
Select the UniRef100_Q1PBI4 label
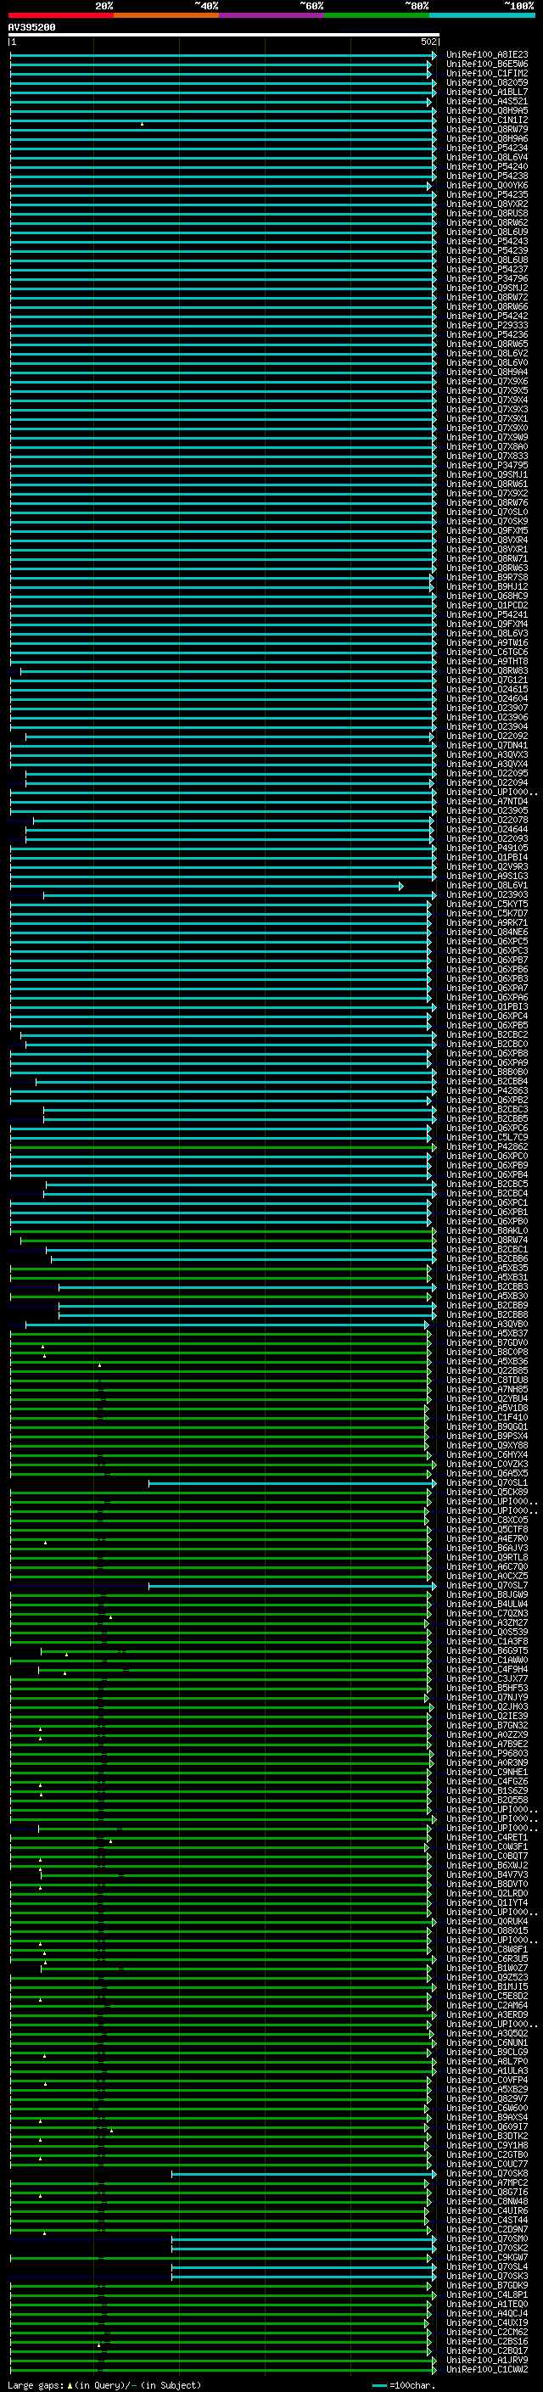pos(487,857)
